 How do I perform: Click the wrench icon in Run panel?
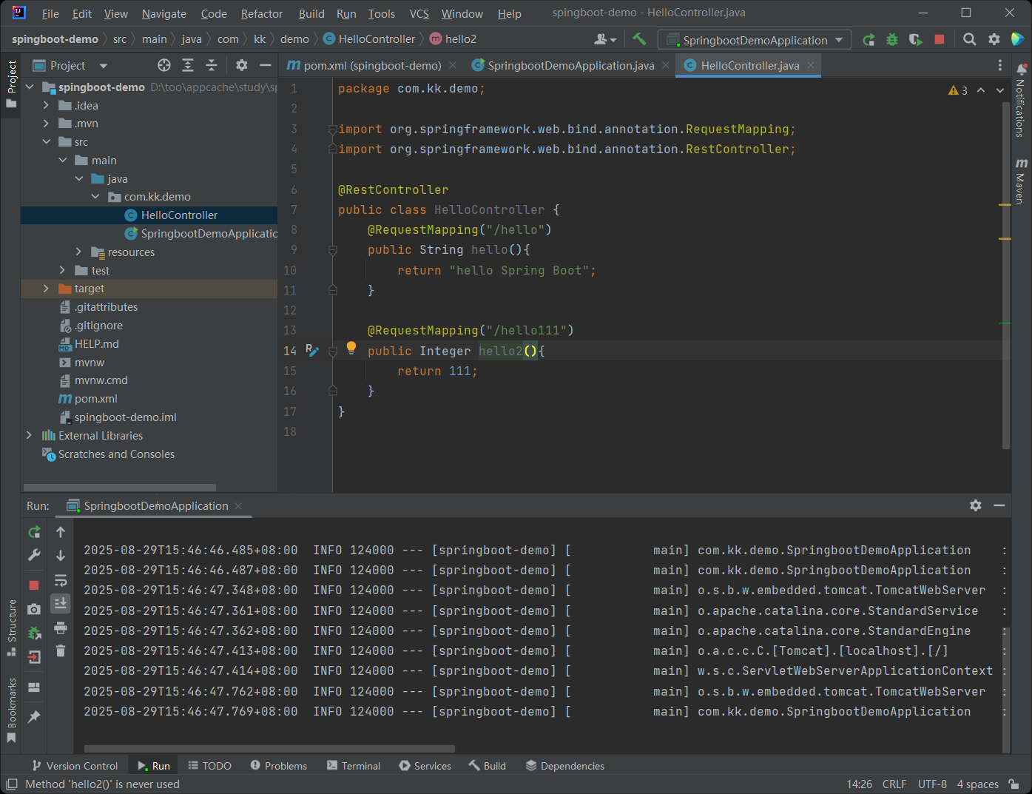[34, 555]
